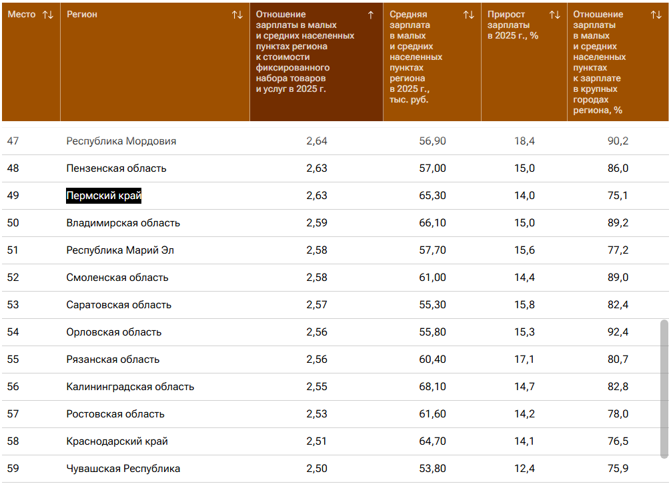Click the 92,4 percentage for Орловская область
Viewport: 671px width, 486px height.
617,332
